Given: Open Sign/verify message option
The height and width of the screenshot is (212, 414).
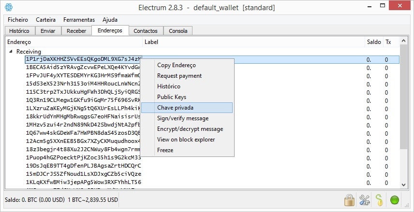Looking at the screenshot, I should [x=183, y=118].
